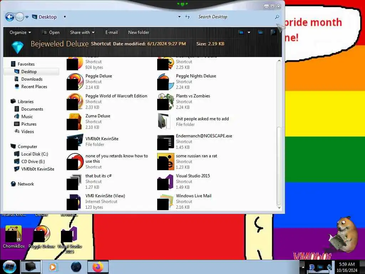Click the dark globe taskbar icon
The width and height of the screenshot is (365, 274).
click(x=76, y=267)
